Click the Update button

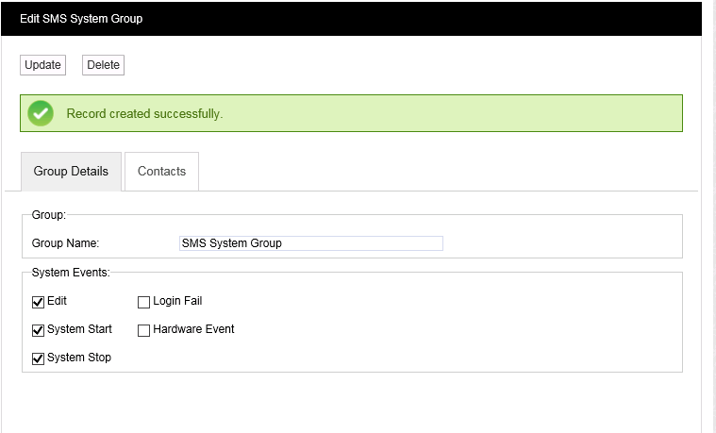(42, 65)
